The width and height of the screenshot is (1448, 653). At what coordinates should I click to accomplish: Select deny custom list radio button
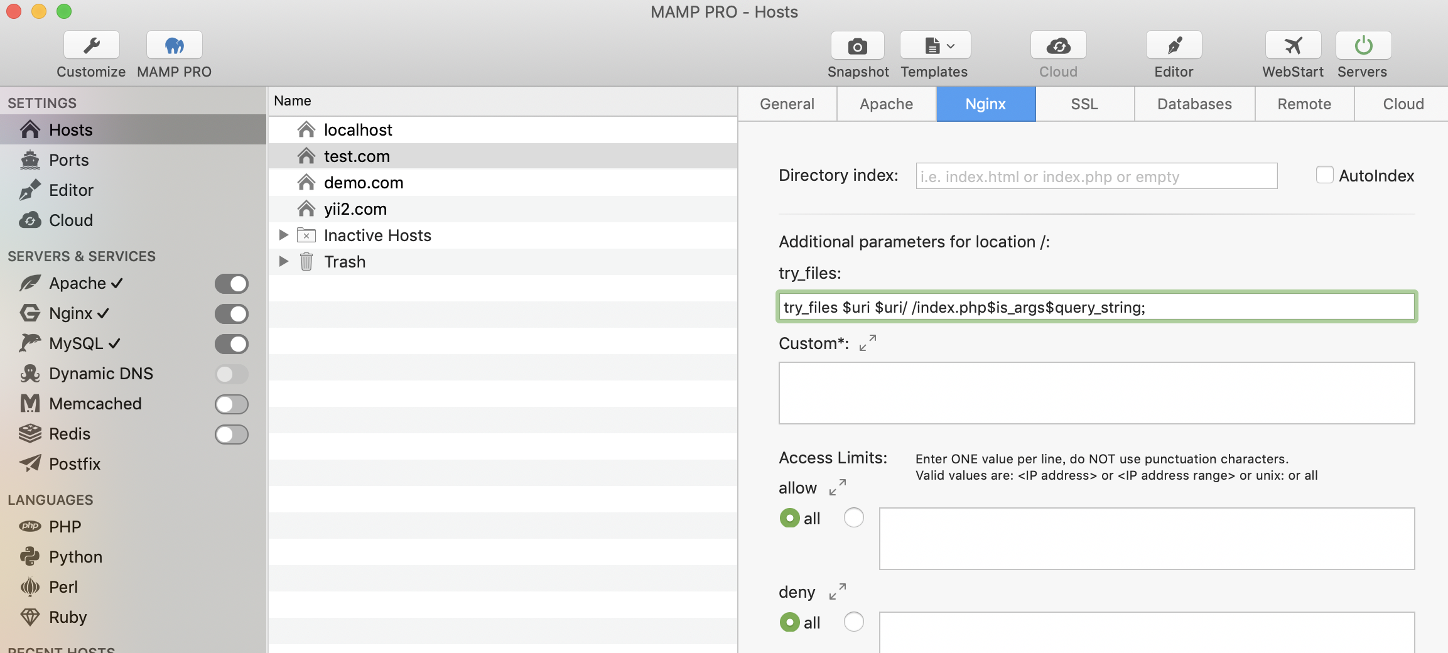(x=853, y=622)
